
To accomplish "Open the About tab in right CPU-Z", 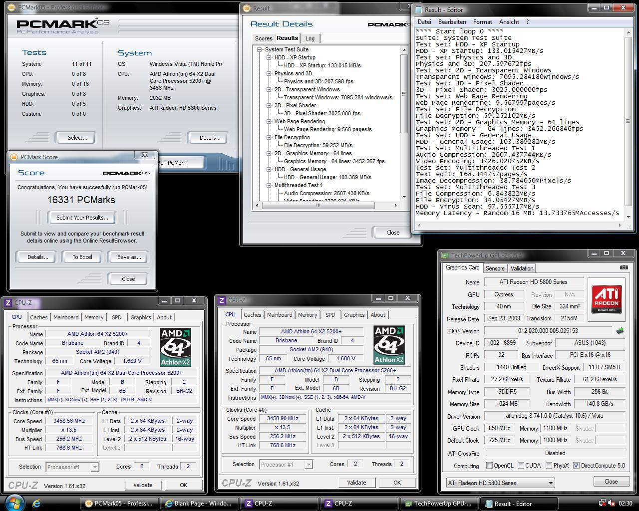I will click(x=378, y=315).
